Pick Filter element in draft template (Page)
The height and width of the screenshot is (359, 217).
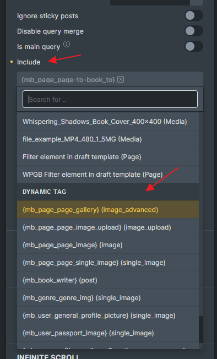[x=108, y=157]
